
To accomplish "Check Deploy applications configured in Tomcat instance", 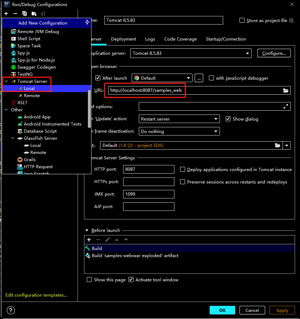I will (x=183, y=170).
